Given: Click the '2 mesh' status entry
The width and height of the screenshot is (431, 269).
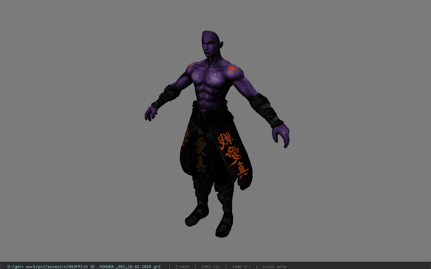Looking at the screenshot, I should [x=182, y=267].
